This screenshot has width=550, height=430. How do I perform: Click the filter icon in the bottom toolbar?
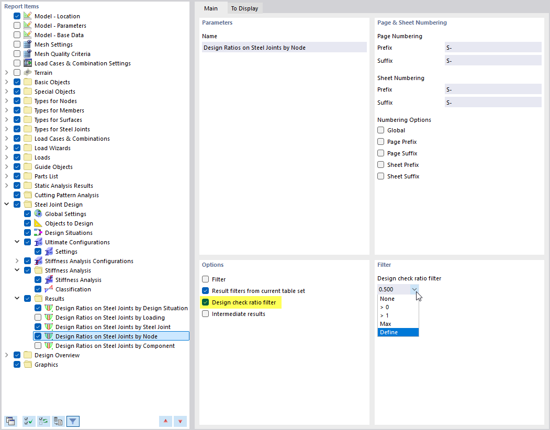[73, 421]
